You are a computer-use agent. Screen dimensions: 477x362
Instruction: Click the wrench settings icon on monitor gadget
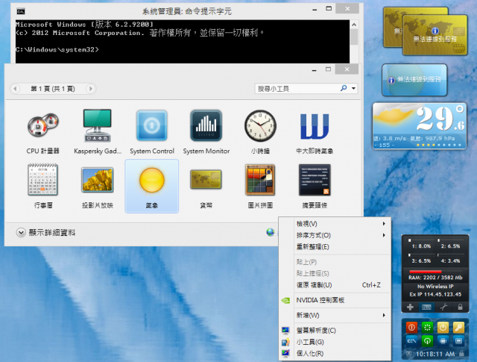pyautogui.click(x=443, y=308)
